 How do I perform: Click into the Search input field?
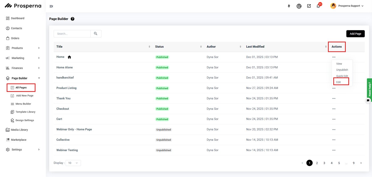click(72, 34)
